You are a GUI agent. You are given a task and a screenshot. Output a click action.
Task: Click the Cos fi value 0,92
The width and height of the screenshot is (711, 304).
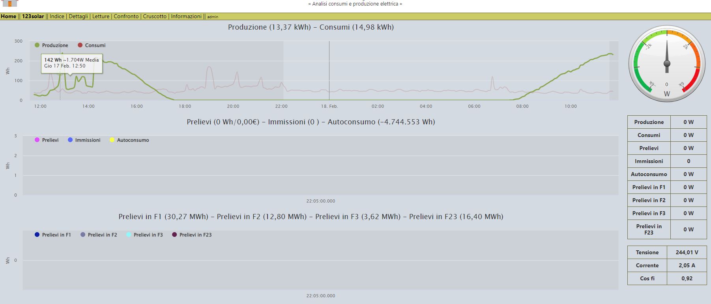click(x=687, y=278)
